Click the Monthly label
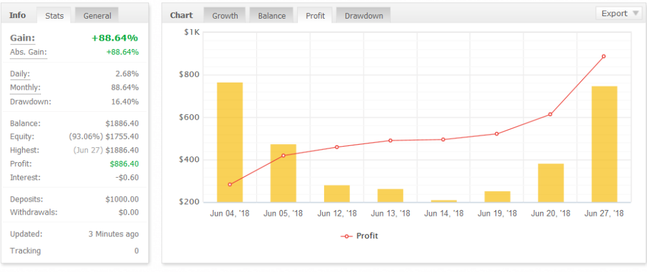 click(x=25, y=88)
